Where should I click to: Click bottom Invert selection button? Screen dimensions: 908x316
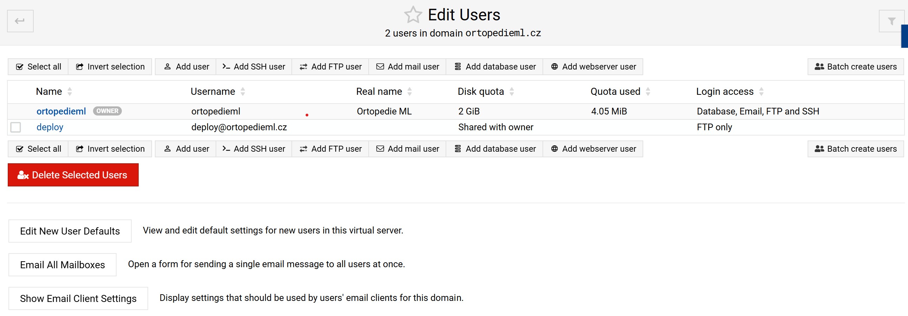tap(110, 149)
